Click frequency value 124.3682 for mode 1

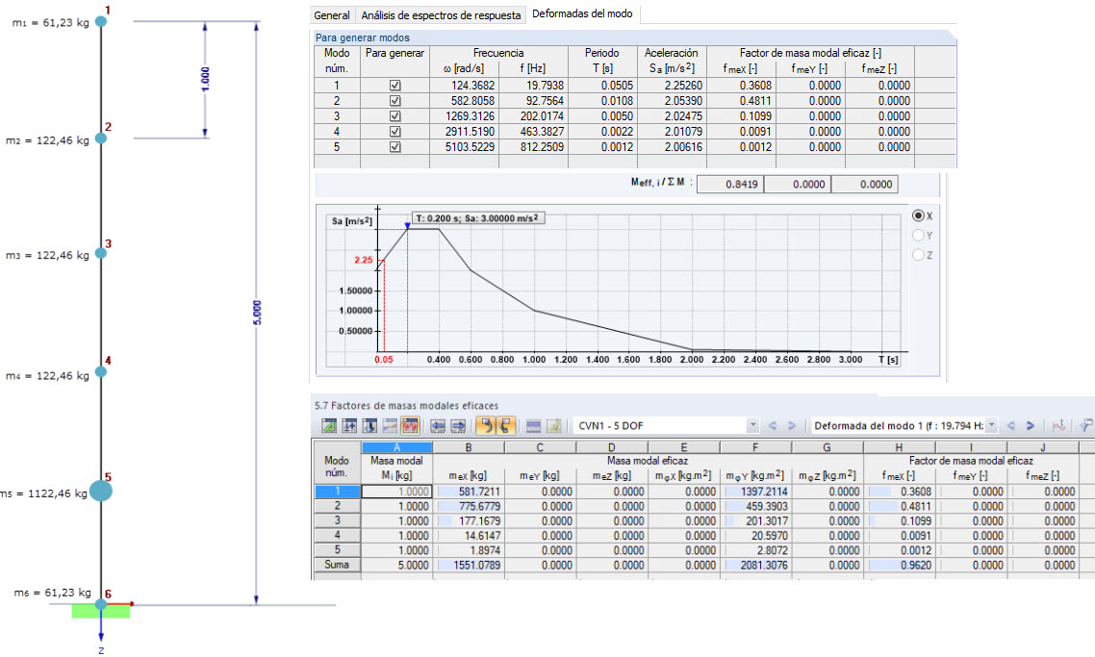point(465,86)
